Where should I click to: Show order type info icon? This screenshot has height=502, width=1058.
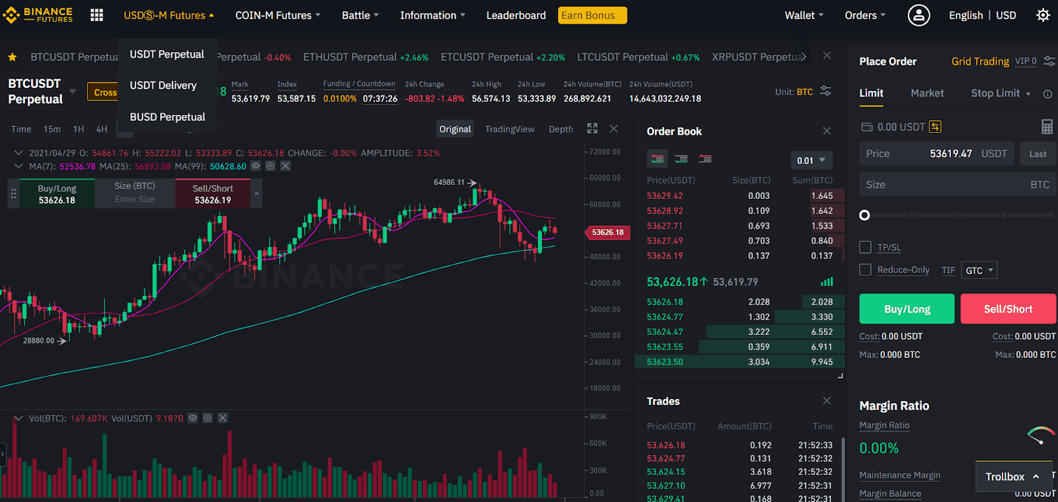[x=1047, y=94]
